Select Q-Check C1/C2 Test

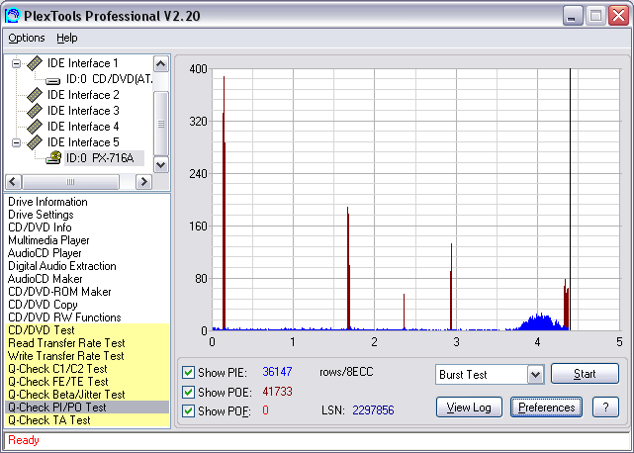[87, 369]
